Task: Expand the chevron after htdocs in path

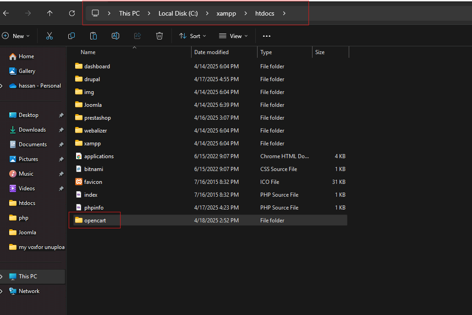Action: point(284,13)
